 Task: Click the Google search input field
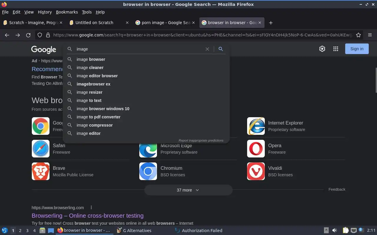click(x=140, y=49)
